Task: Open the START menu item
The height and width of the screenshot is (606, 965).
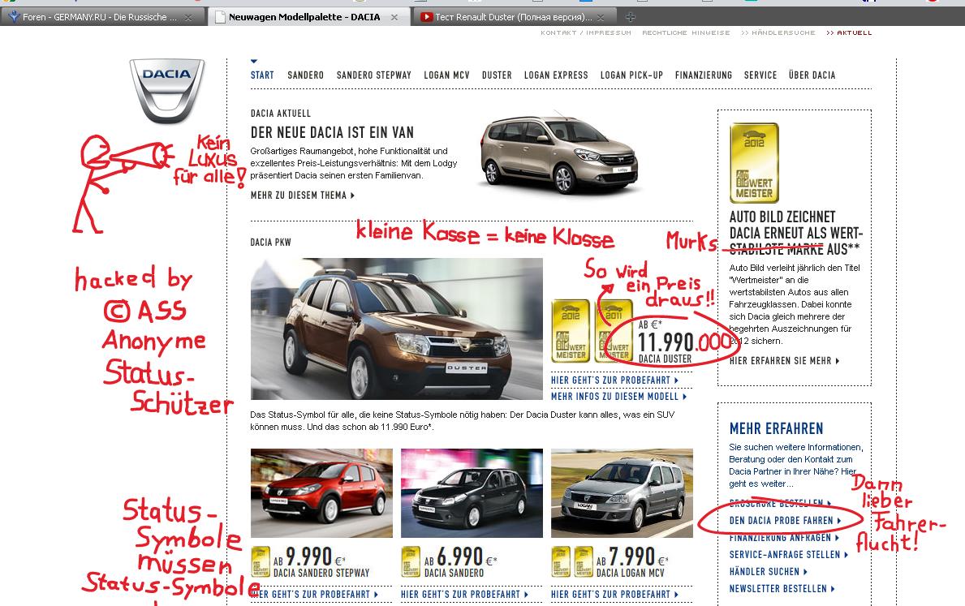Action: pos(262,75)
